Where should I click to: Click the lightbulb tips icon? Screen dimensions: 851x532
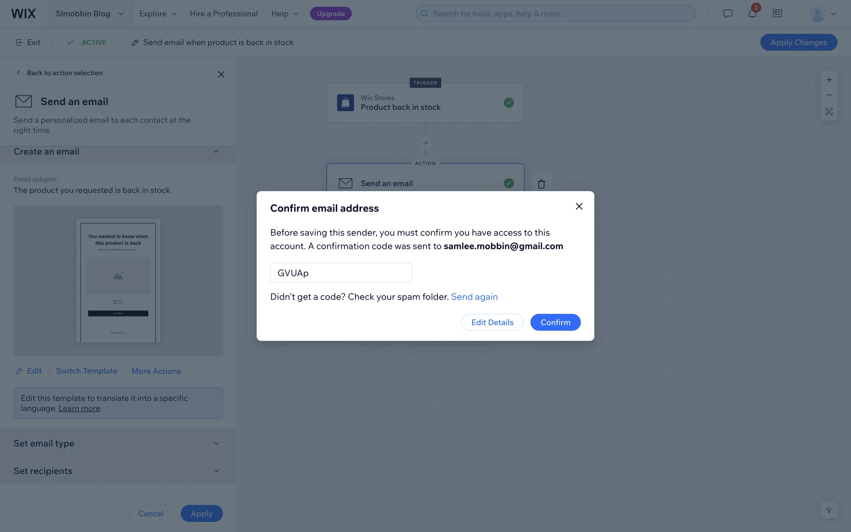(829, 510)
